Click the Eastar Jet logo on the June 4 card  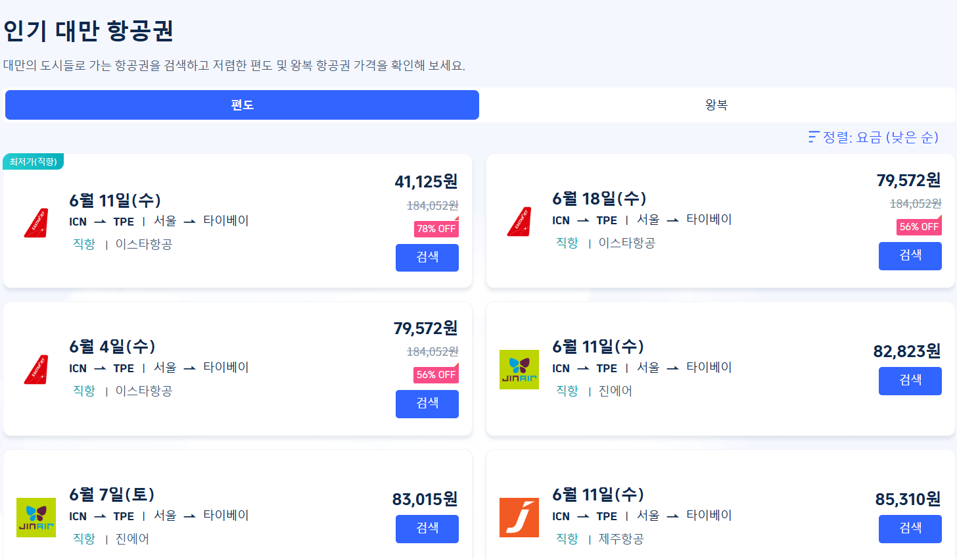36,369
